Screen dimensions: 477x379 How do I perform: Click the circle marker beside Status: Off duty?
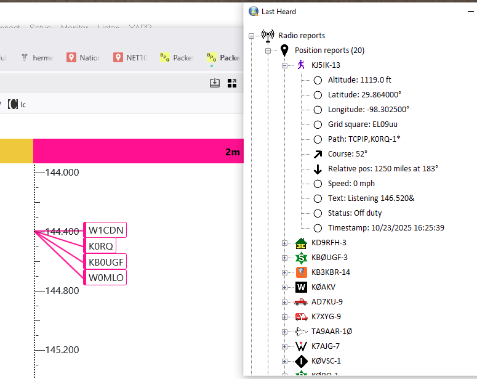318,213
